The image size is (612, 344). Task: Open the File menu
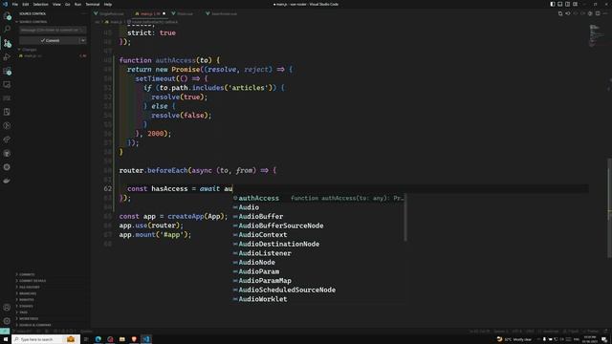coord(15,4)
